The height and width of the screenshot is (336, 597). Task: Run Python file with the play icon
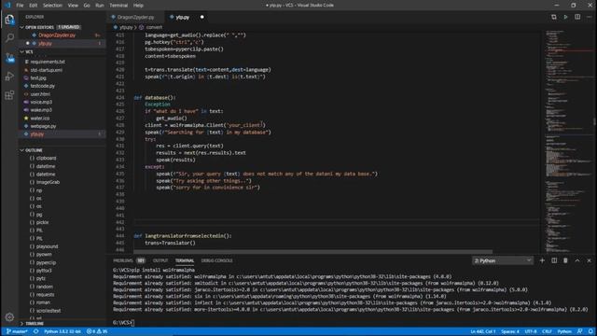coord(565,17)
